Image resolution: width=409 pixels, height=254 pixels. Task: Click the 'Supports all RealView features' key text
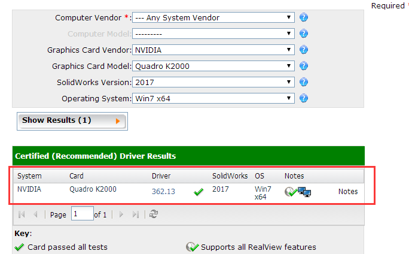click(x=258, y=247)
